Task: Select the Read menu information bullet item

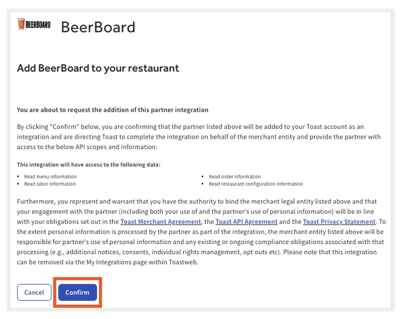Action: (x=50, y=176)
